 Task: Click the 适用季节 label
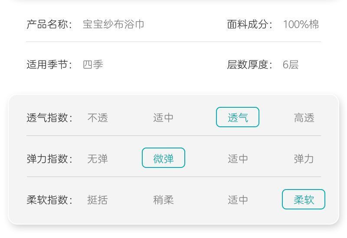49,64
